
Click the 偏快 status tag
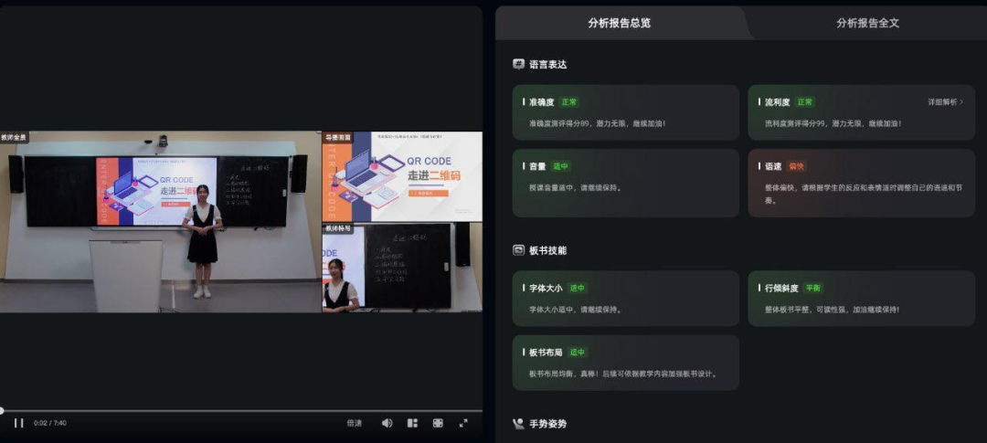796,167
